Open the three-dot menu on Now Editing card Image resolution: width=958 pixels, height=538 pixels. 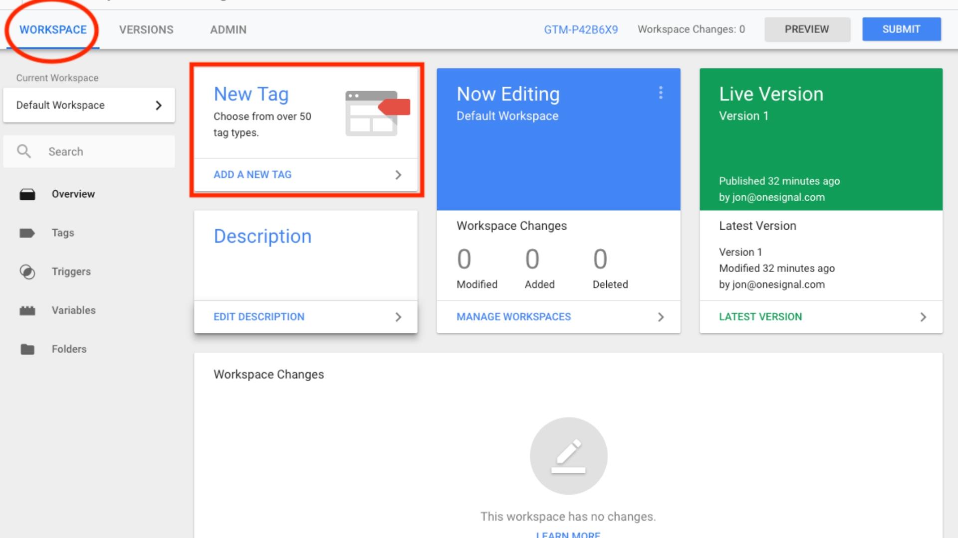661,92
